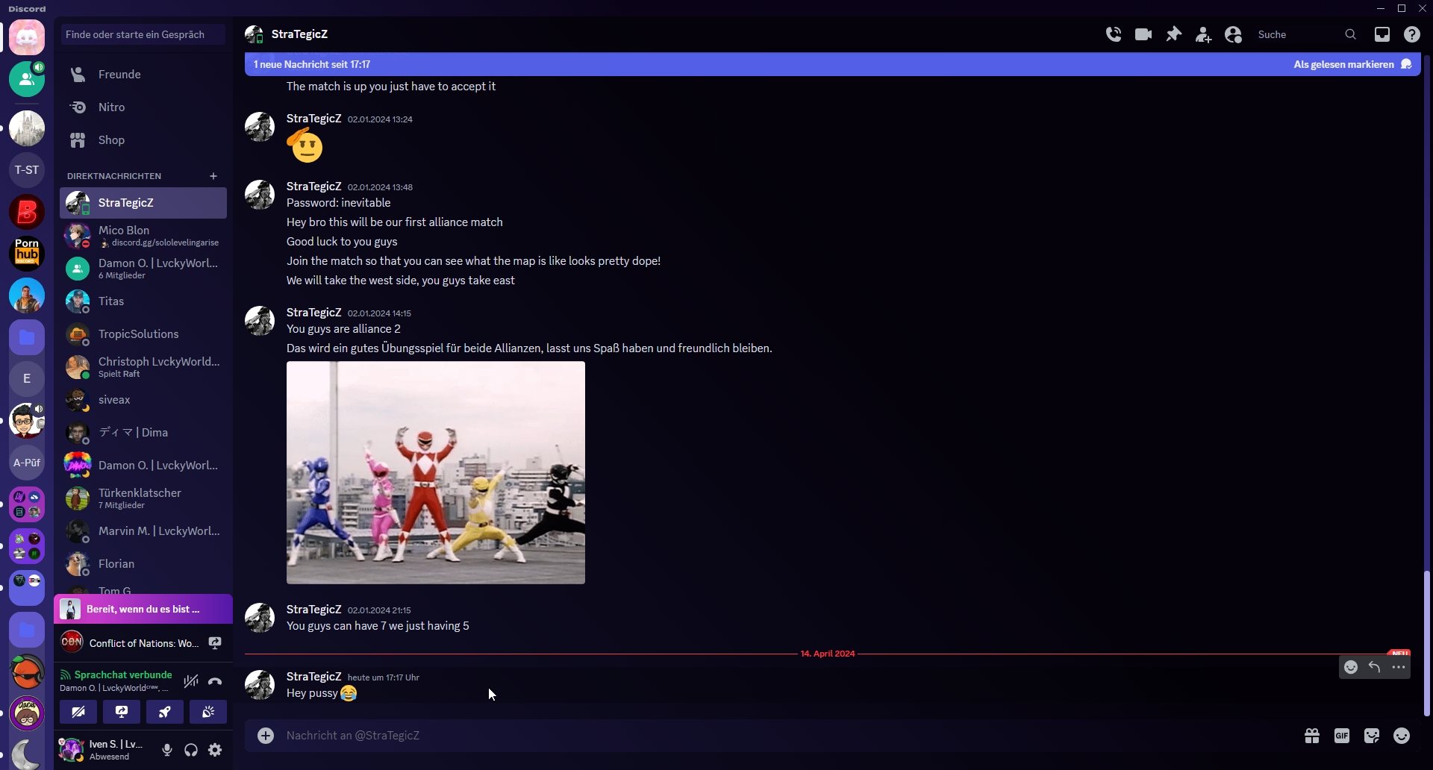Open user settings gear
The width and height of the screenshot is (1433, 770).
point(215,750)
